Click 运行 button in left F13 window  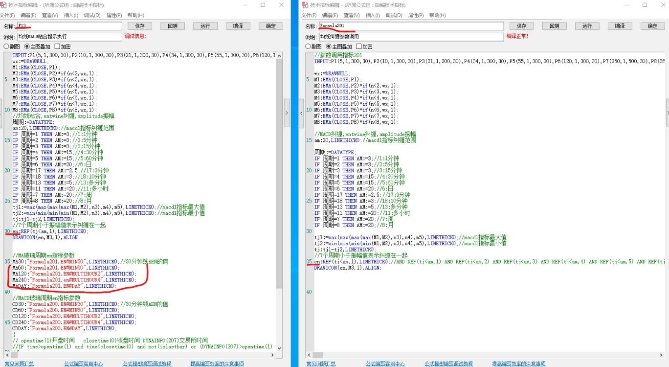pyautogui.click(x=205, y=26)
